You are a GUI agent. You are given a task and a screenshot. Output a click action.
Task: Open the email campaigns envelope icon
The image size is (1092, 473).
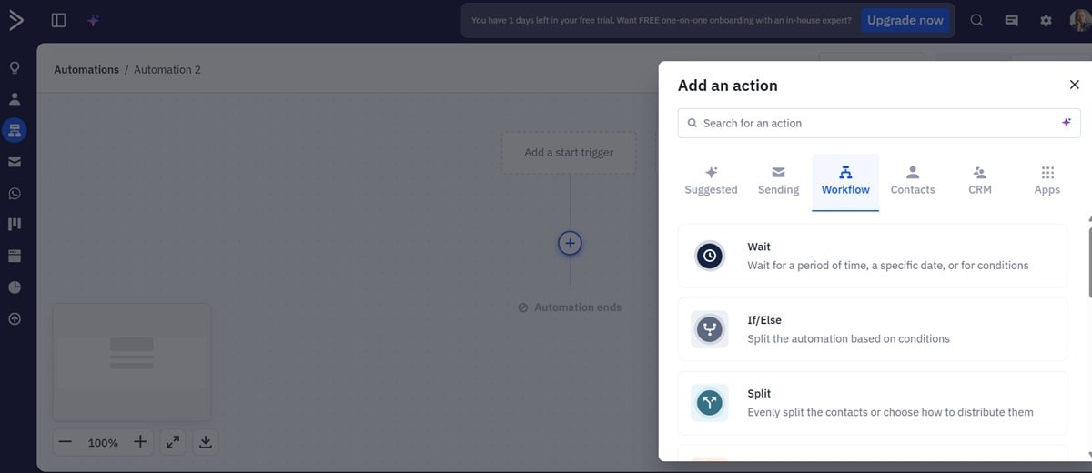point(15,162)
